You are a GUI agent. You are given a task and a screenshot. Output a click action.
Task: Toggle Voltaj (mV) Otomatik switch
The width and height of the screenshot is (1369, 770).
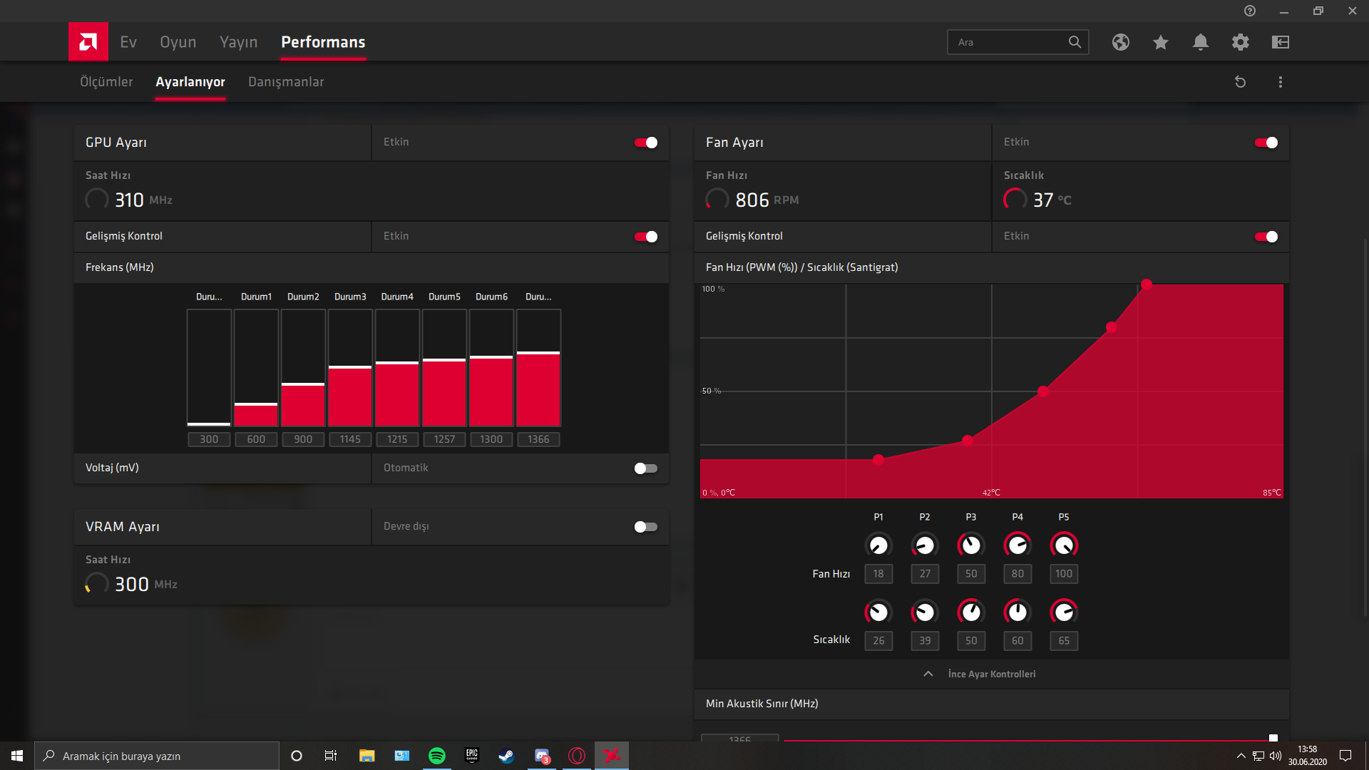646,468
